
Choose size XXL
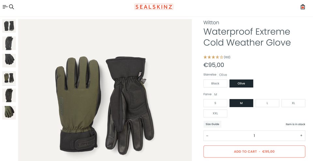[x=215, y=113]
